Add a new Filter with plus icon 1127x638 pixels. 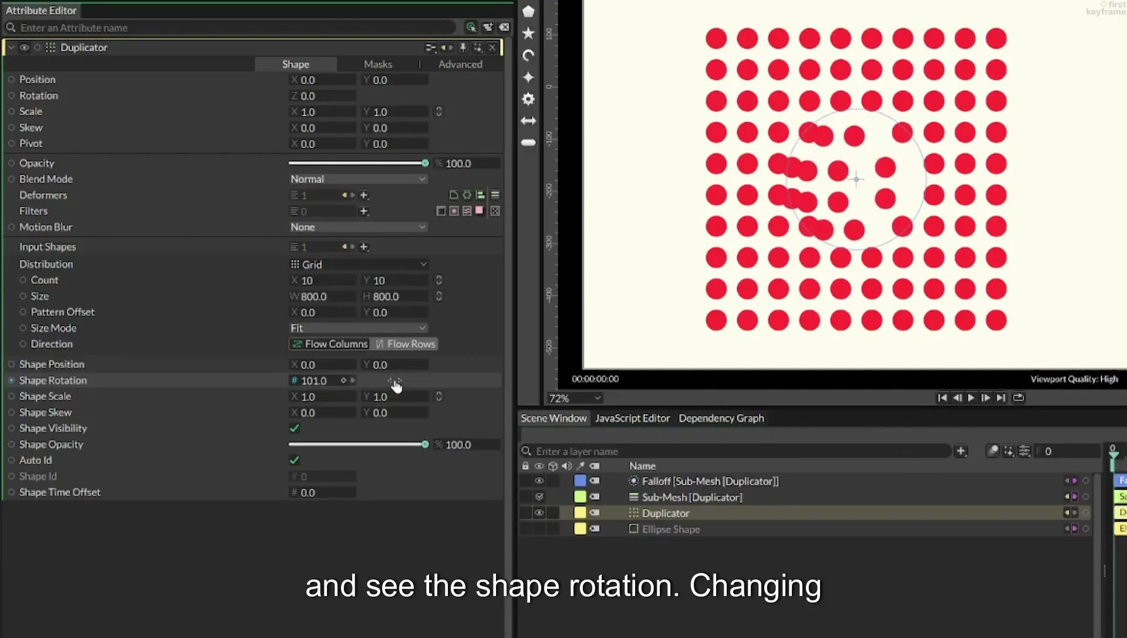[x=364, y=211]
